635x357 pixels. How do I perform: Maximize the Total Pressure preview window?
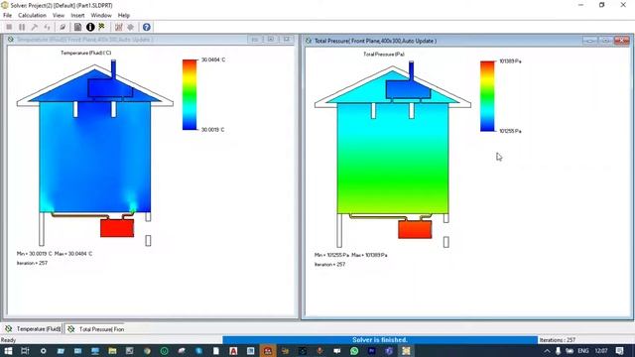click(606, 41)
